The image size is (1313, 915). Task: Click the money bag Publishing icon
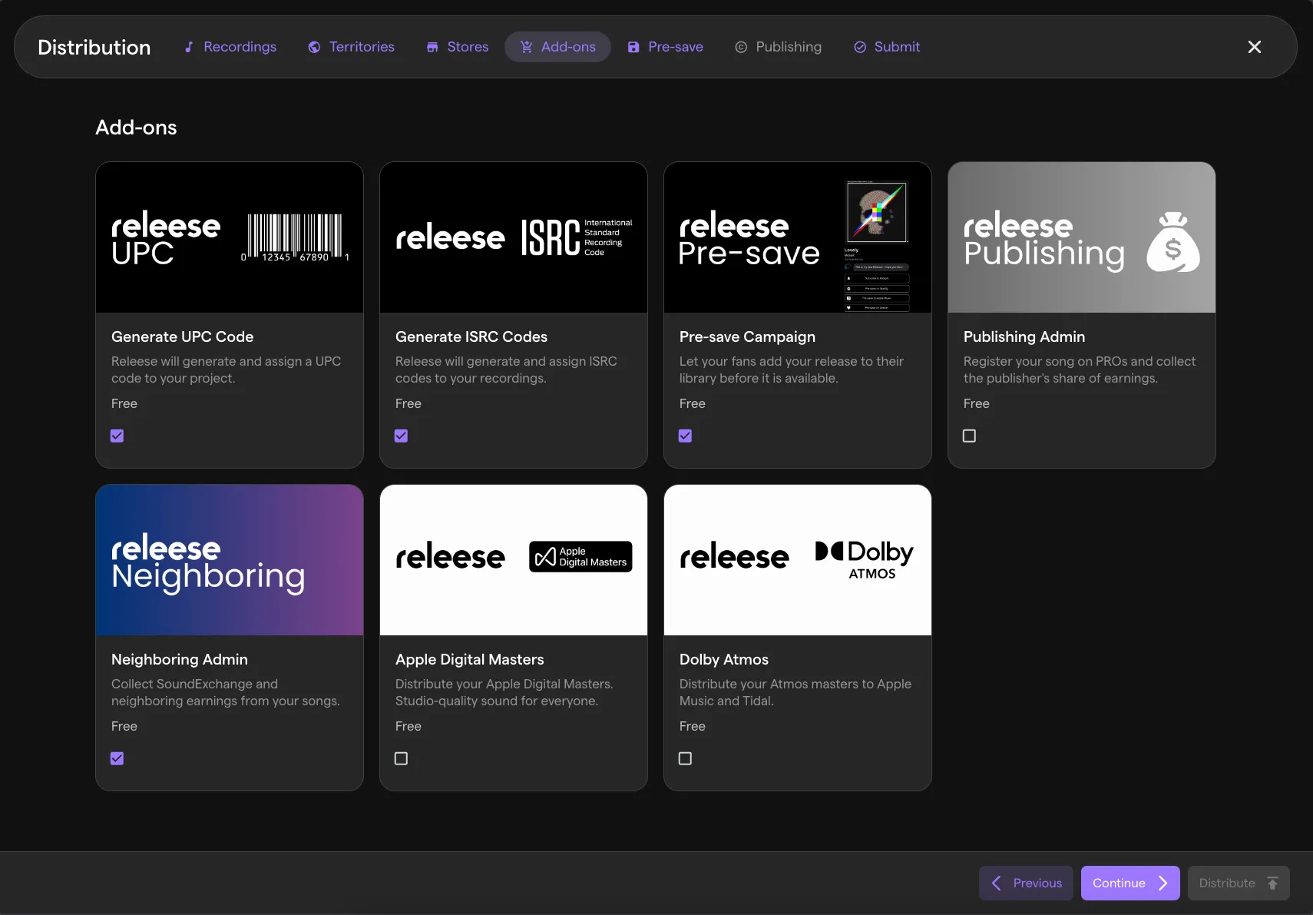1173,242
